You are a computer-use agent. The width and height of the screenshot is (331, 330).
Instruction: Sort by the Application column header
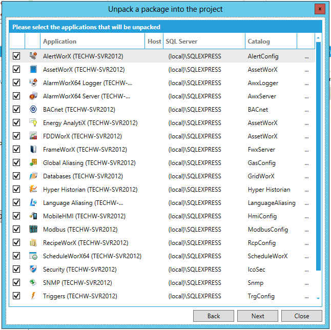pos(93,42)
